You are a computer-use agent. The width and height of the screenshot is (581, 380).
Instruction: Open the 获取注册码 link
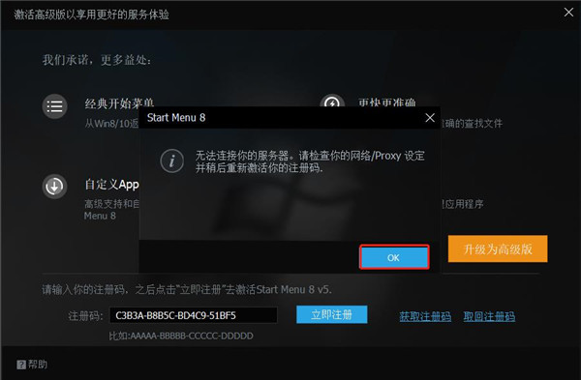[425, 316]
